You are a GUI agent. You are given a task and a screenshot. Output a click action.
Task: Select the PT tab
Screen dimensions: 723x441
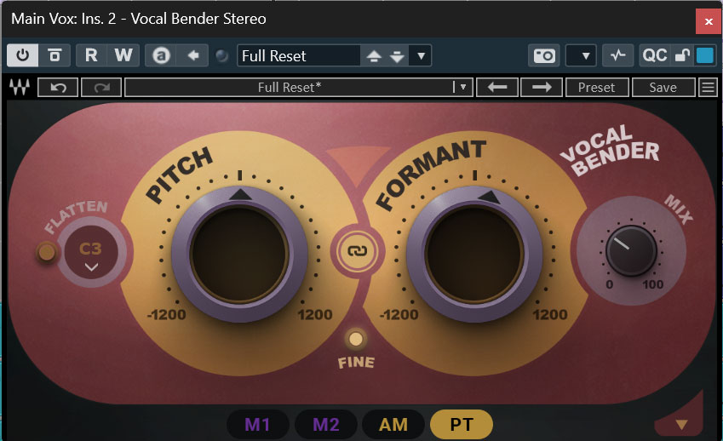pos(461,424)
